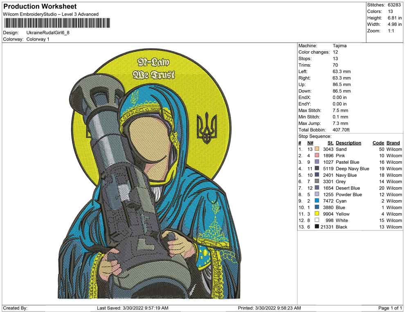Choose the Cyan color swatch
Screen dimensions: 405x312
click(x=317, y=201)
